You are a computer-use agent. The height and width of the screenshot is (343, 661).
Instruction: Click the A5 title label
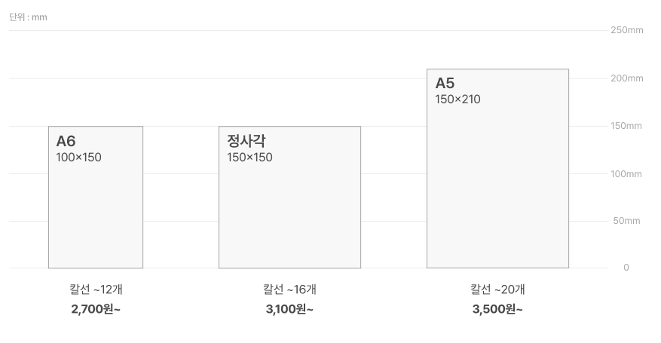point(445,83)
